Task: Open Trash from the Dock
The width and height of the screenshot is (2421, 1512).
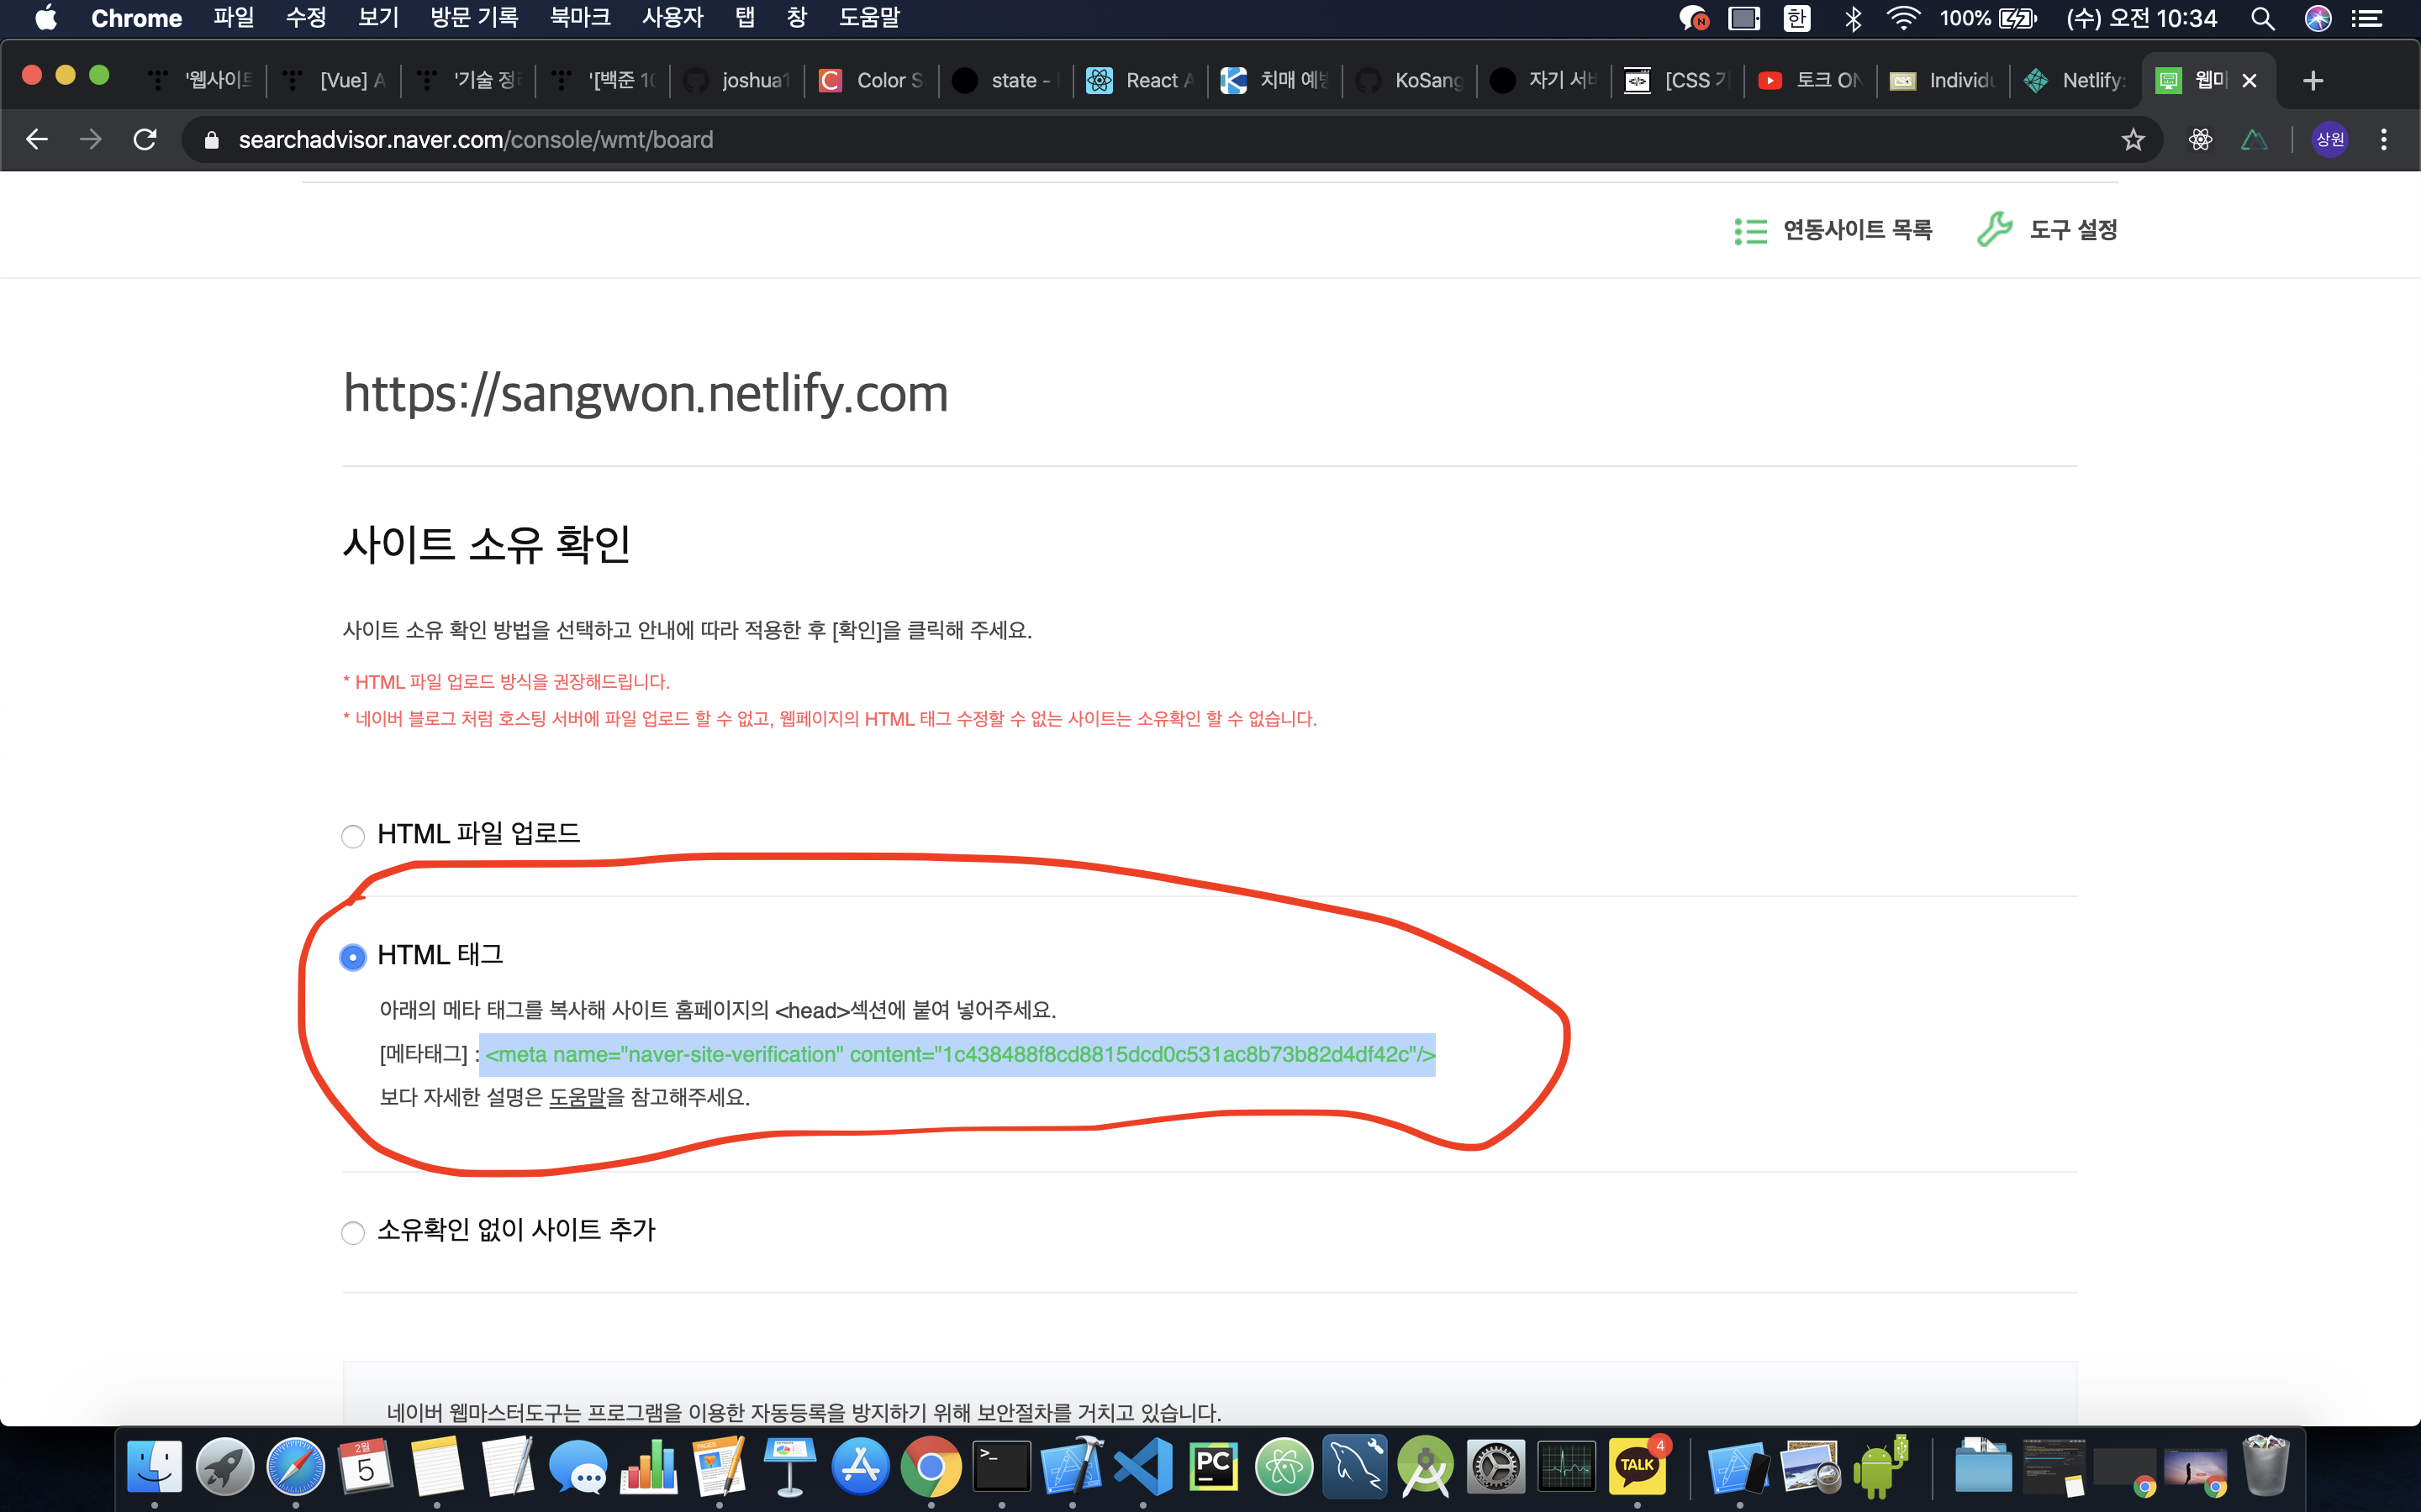Action: pyautogui.click(x=2267, y=1467)
